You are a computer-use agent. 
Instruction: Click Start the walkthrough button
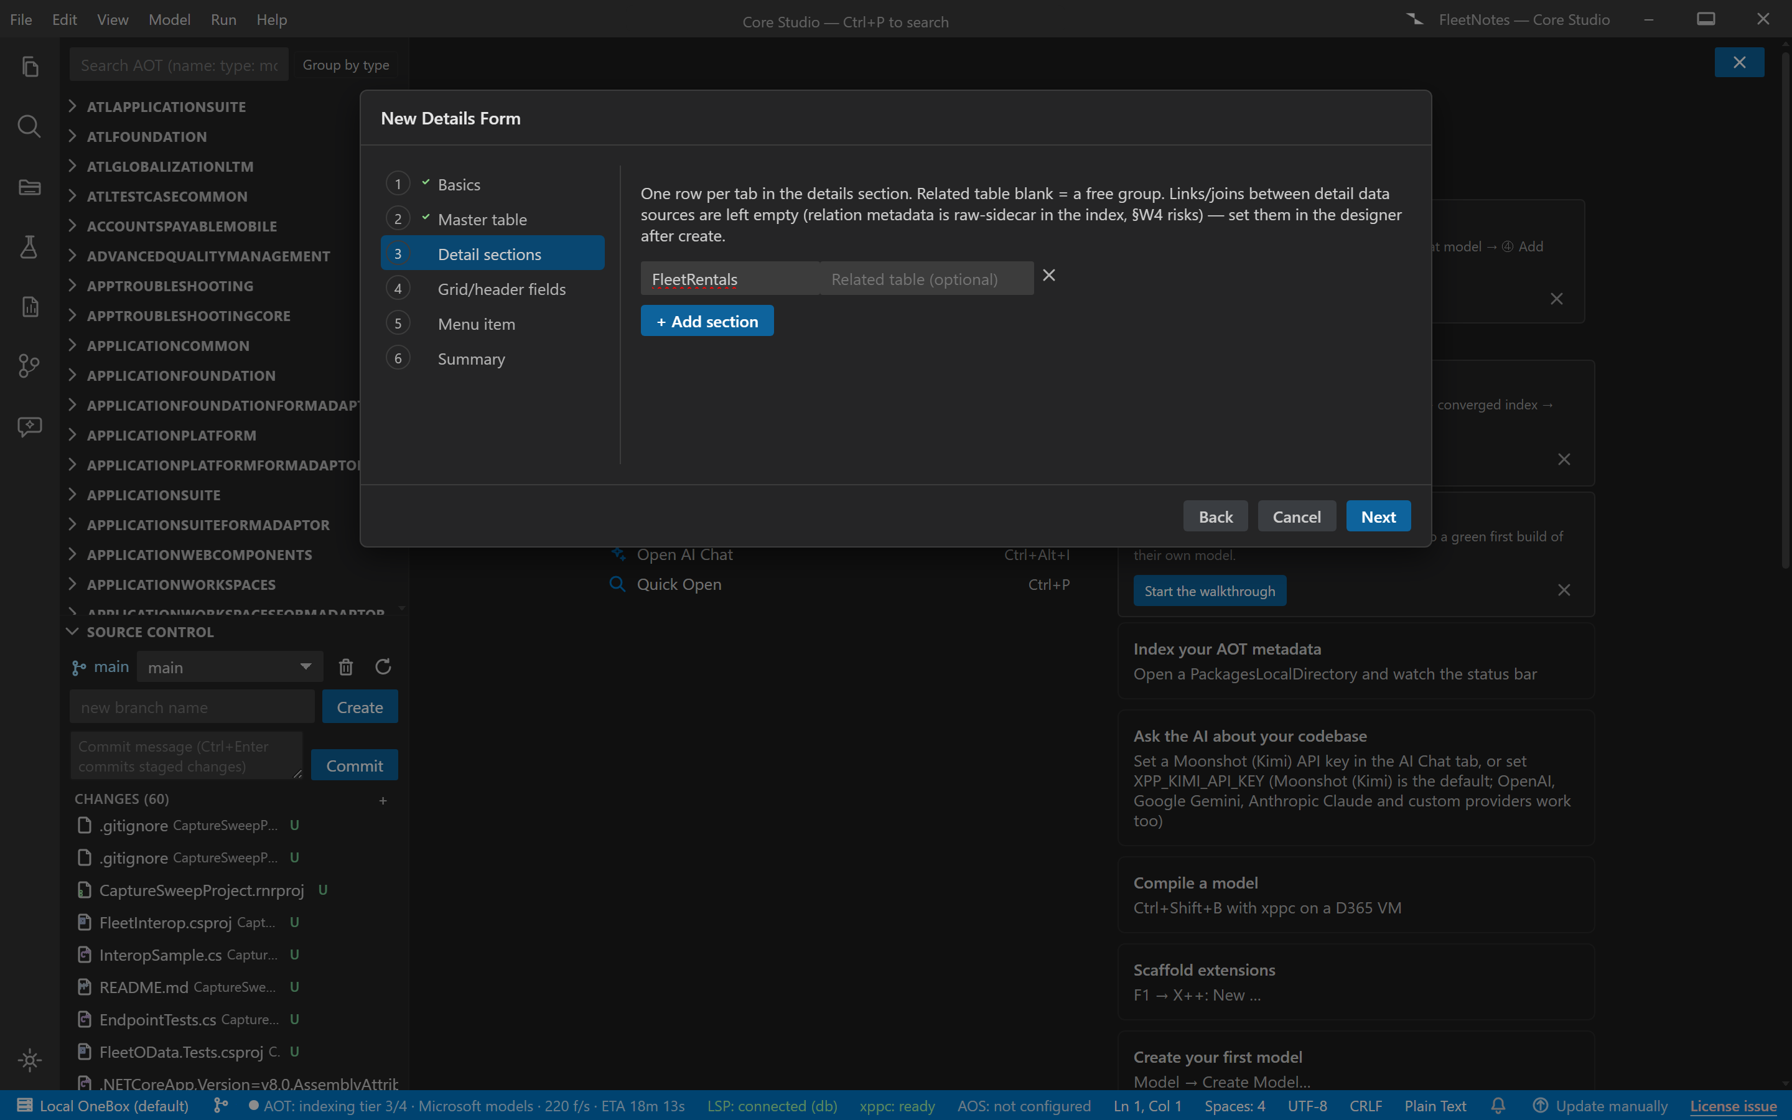(x=1210, y=590)
